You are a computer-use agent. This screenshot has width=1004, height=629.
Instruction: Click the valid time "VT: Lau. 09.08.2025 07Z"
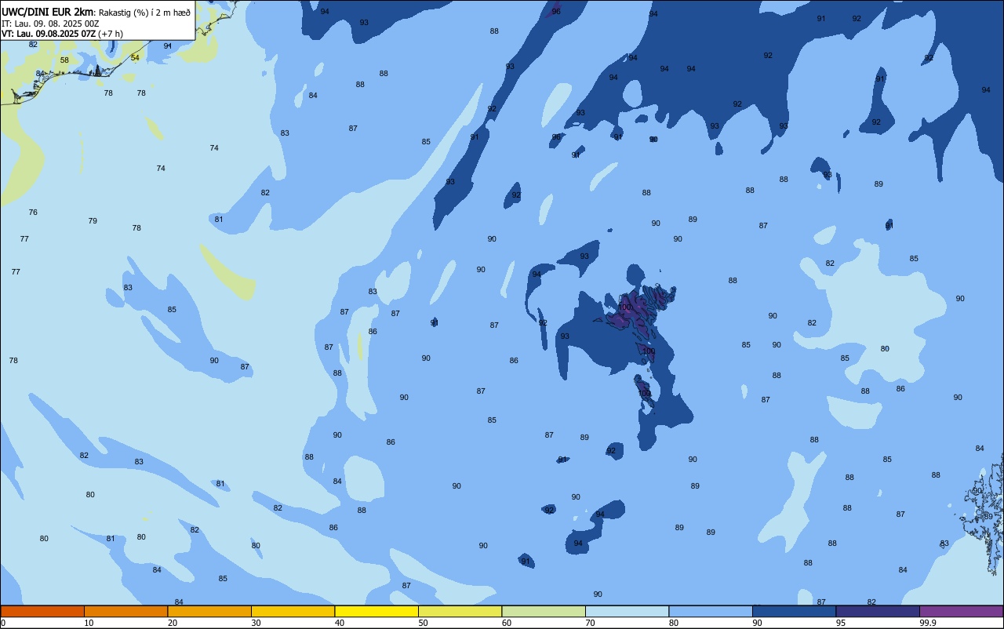(x=49, y=34)
